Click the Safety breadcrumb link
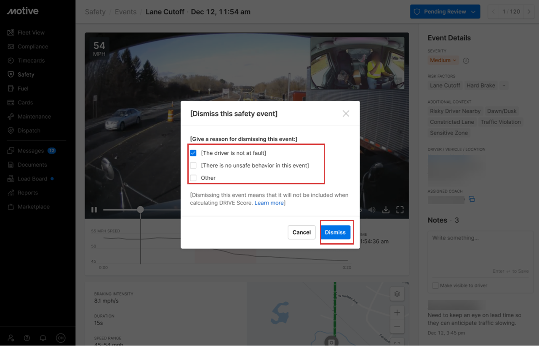This screenshot has width=539, height=346. [x=95, y=12]
